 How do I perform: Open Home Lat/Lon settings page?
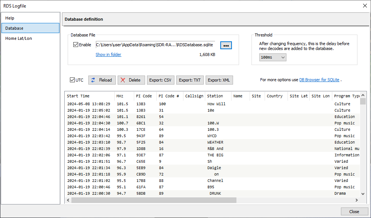30,38
